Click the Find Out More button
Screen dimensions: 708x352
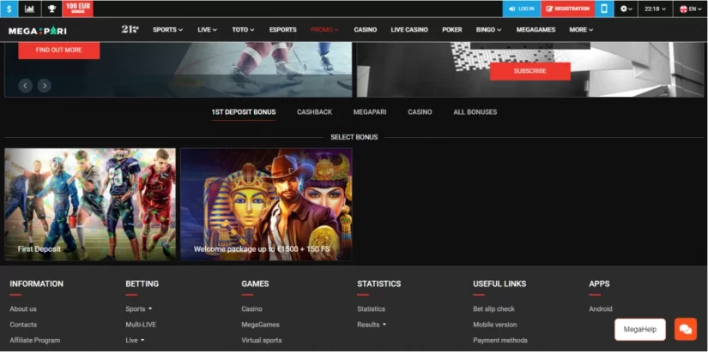[x=58, y=50]
